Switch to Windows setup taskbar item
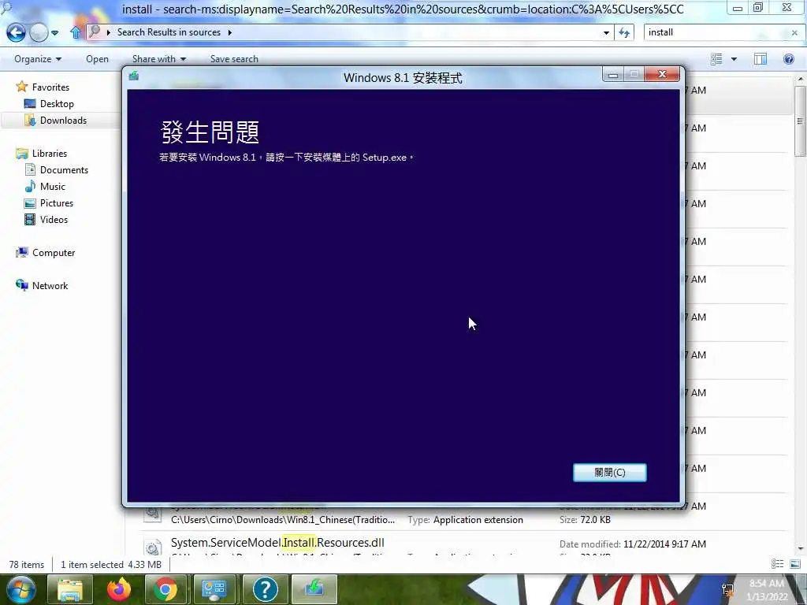 pyautogui.click(x=314, y=589)
